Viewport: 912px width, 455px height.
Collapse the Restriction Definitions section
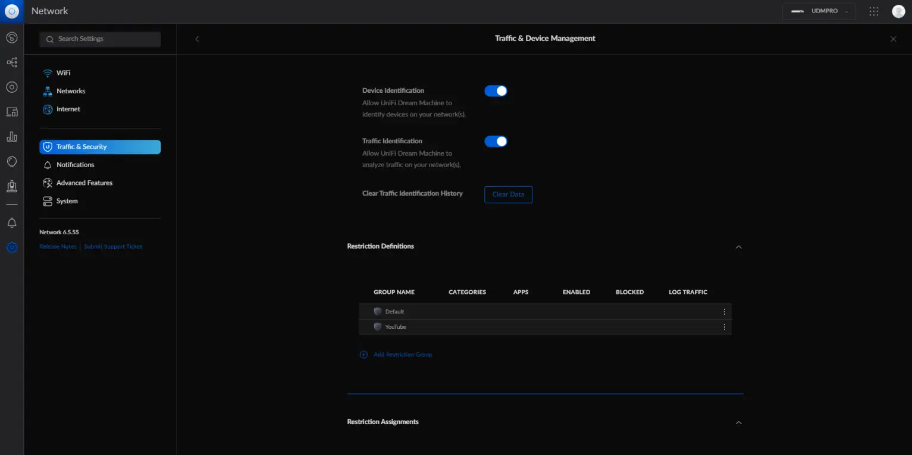click(738, 247)
